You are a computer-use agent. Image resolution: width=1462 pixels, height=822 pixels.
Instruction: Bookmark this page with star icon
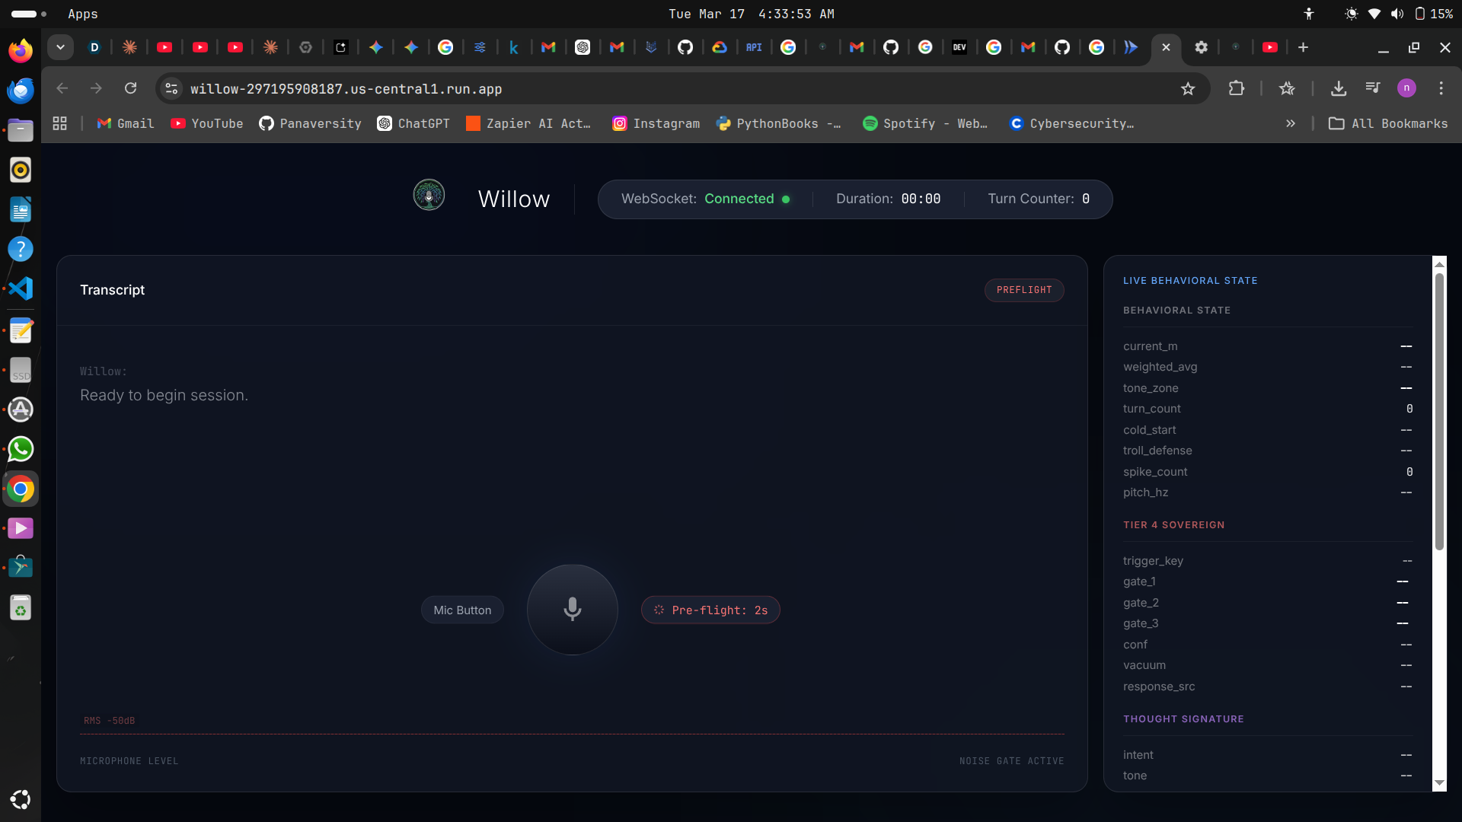click(1187, 89)
